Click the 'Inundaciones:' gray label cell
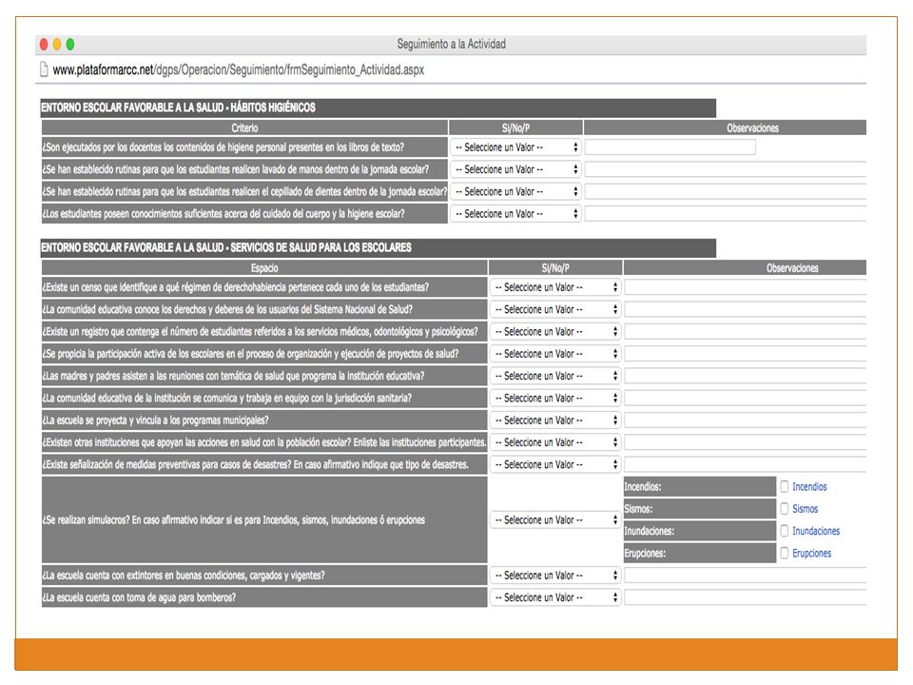Image resolution: width=913 pixels, height=685 pixels. coord(700,531)
